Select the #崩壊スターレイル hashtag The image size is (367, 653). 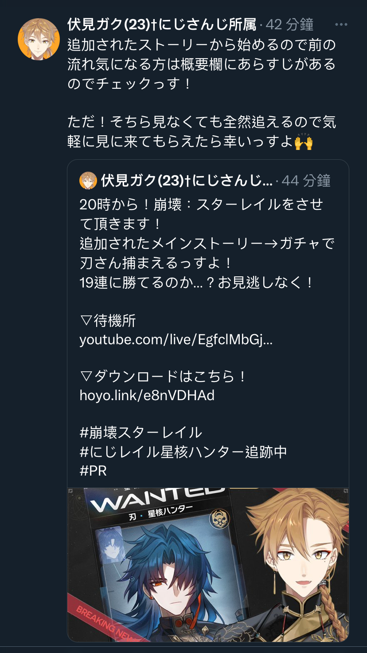pos(141,432)
